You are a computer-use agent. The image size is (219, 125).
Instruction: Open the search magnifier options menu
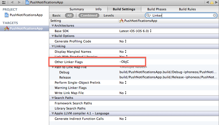click(x=148, y=15)
